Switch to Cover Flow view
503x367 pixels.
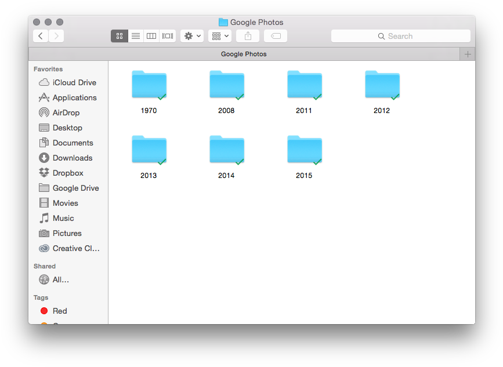point(168,36)
